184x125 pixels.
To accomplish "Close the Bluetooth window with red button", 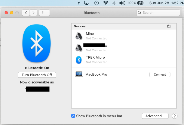I will [x=6, y=13].
